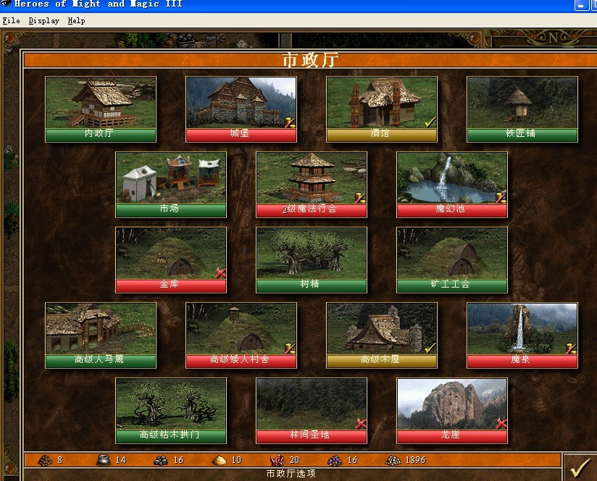Viewport: 597px width, 481px height.
Task: Click the gold coins resource icon
Action: tap(393, 461)
